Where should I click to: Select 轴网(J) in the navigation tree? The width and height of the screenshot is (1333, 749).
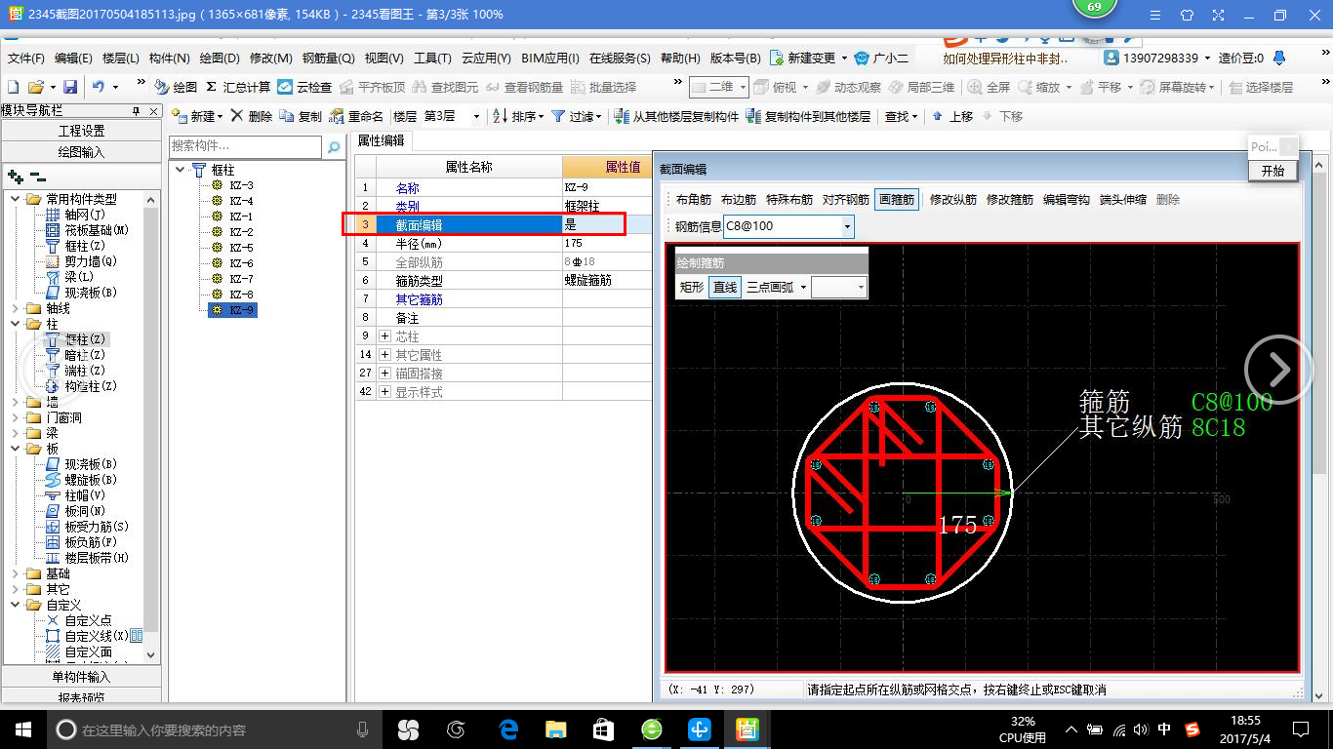[84, 215]
